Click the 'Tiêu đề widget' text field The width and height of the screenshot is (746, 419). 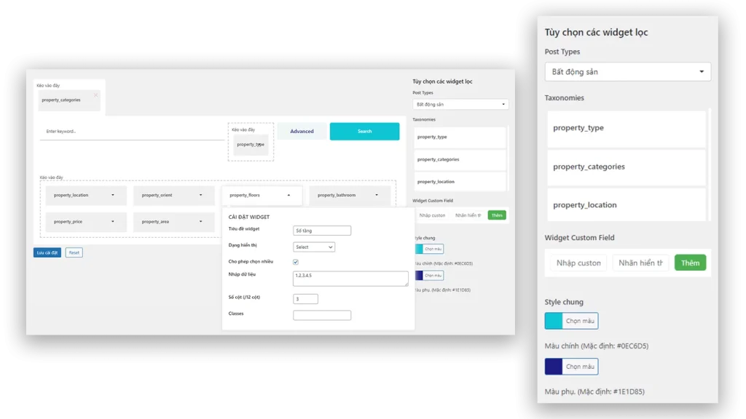pos(322,231)
